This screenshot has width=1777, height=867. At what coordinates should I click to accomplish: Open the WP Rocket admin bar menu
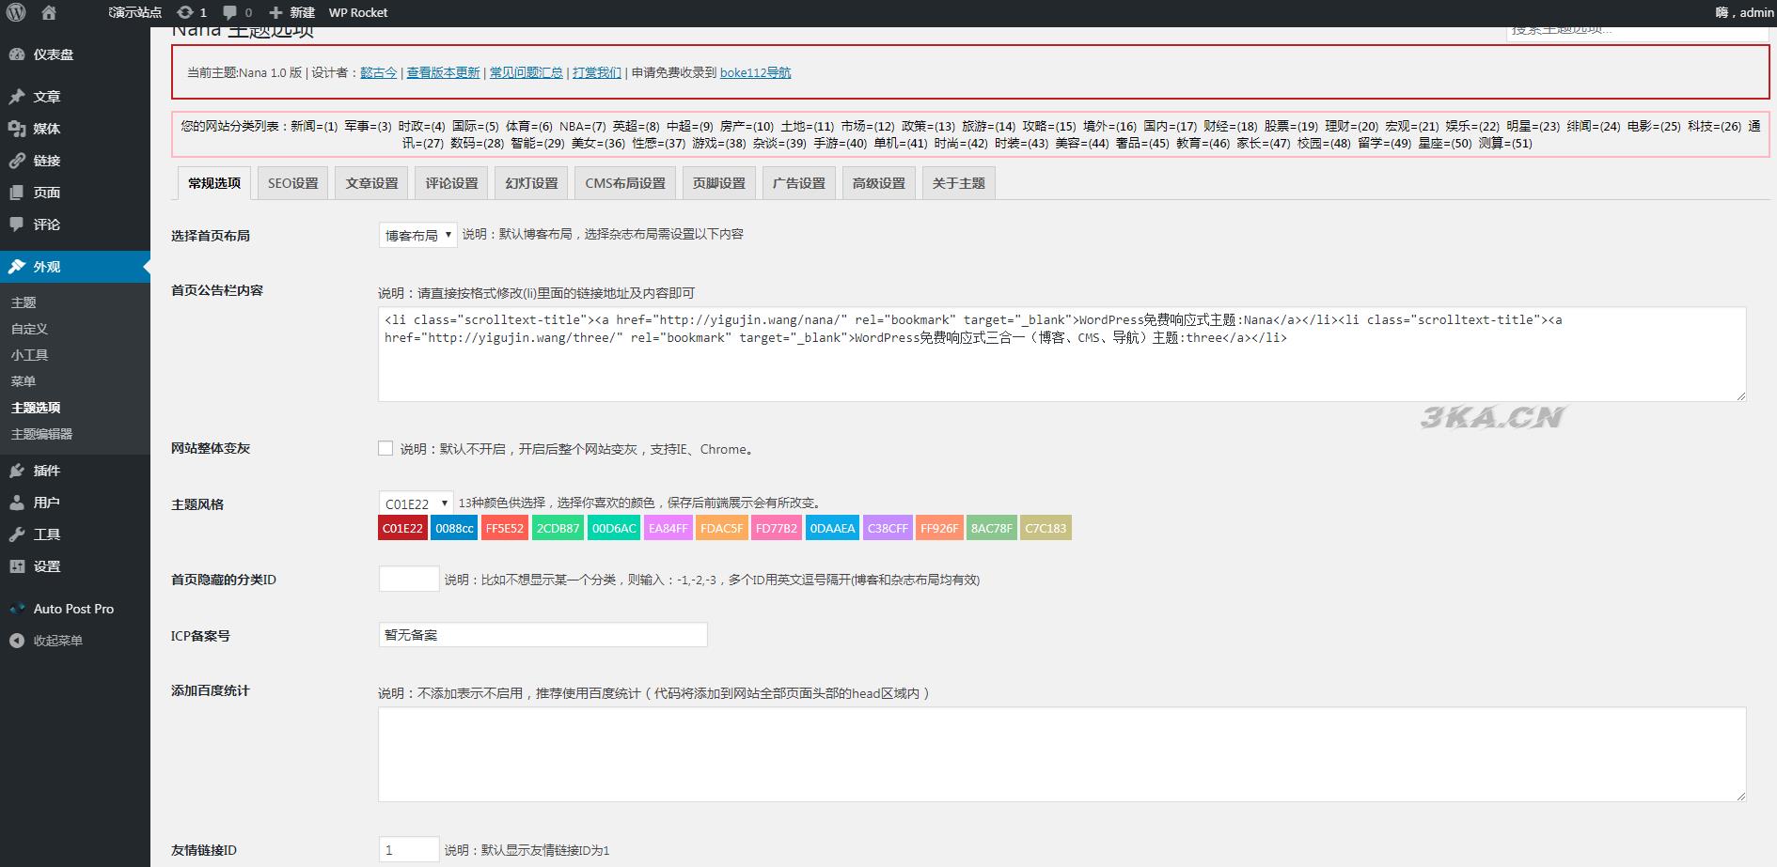[x=357, y=12]
